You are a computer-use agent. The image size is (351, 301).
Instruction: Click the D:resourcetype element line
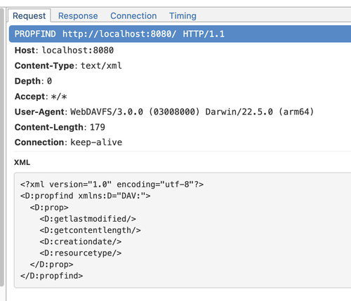(x=81, y=253)
